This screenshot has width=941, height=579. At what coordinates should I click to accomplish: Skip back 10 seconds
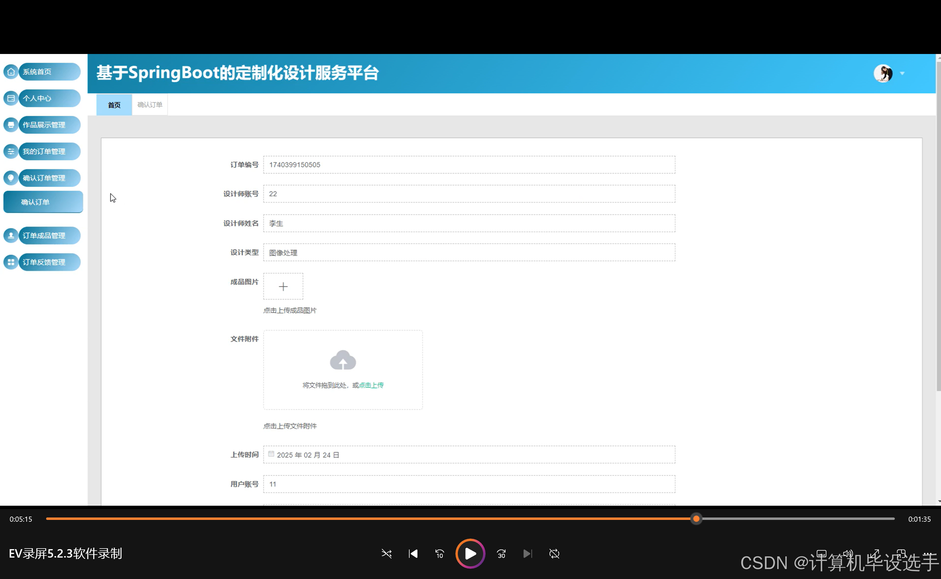[x=439, y=553]
